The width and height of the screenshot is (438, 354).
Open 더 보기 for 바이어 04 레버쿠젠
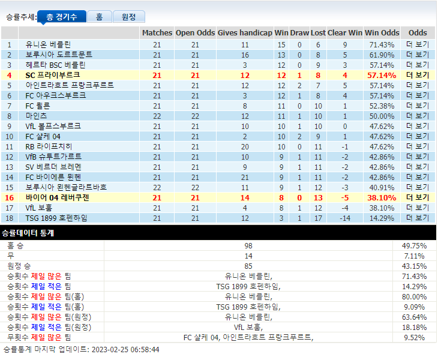[418, 197]
